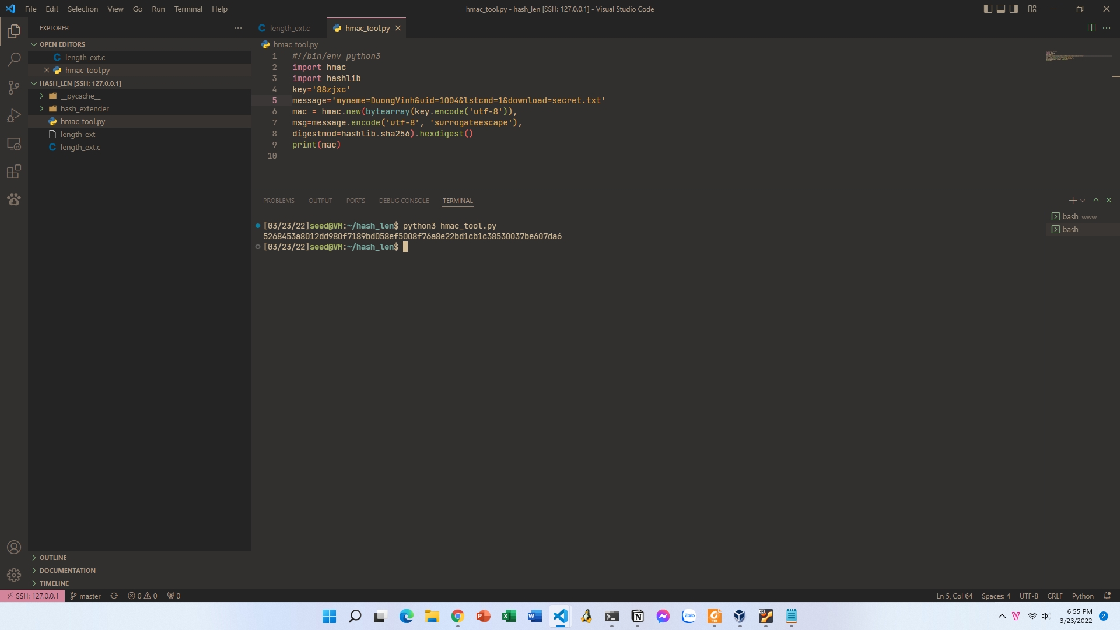Open the Search view in activity bar

(x=14, y=60)
